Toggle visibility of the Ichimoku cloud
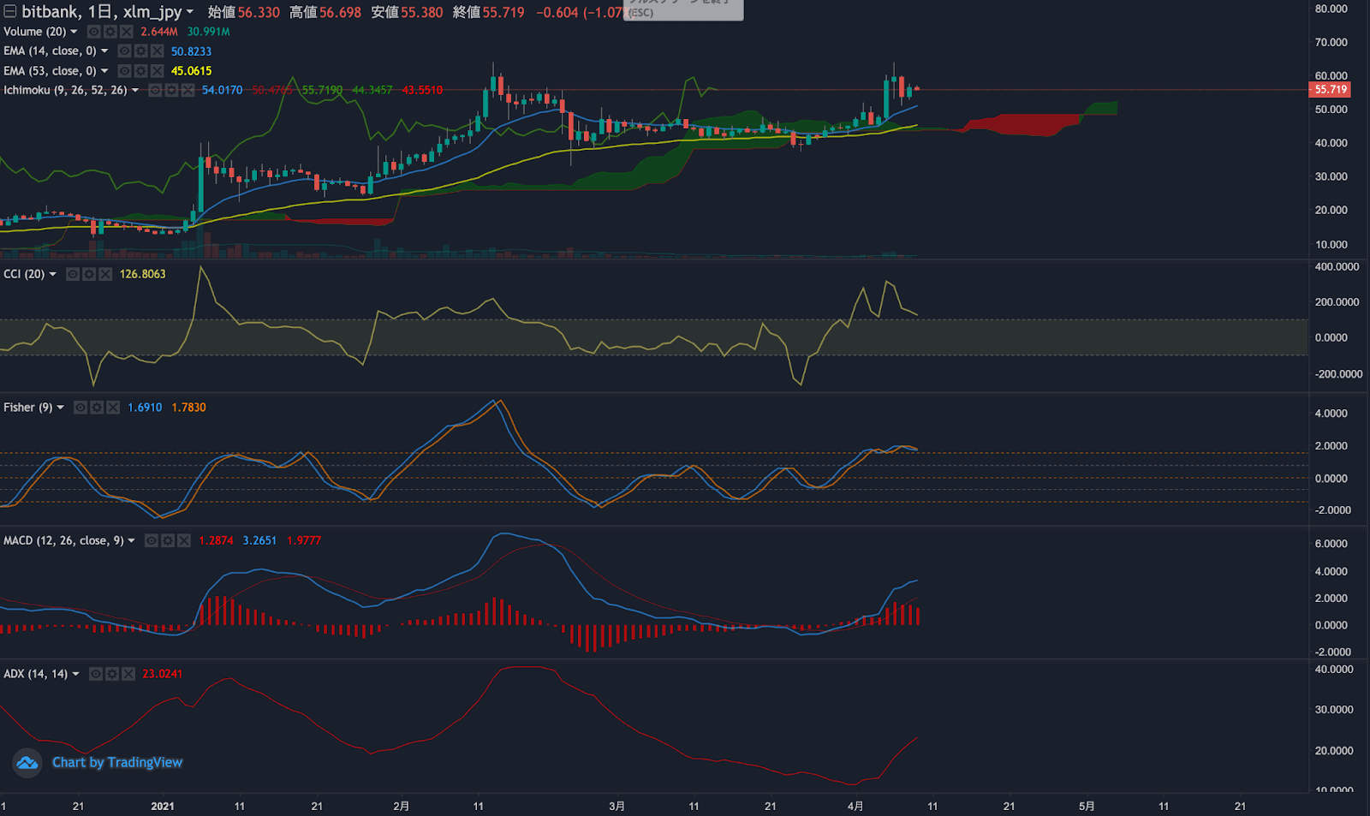The width and height of the screenshot is (1370, 816). pyautogui.click(x=154, y=89)
